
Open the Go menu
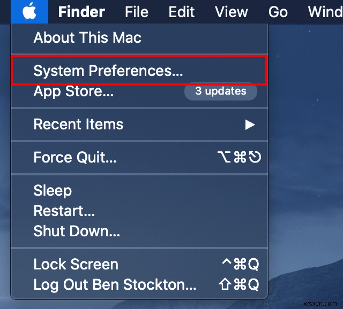[278, 12]
